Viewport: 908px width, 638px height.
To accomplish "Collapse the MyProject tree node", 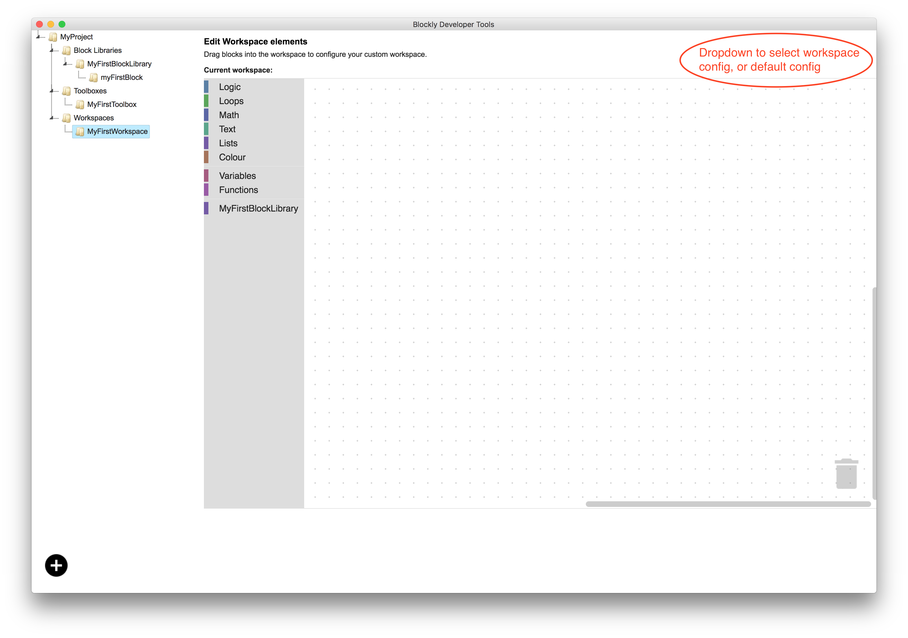I will tap(37, 37).
